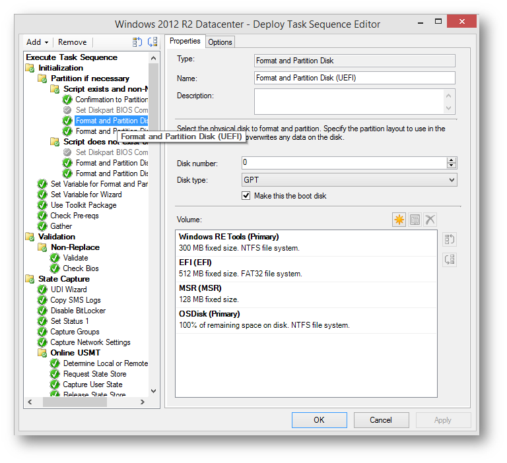Move step up using tree toolbar icon
Viewport: 507px width, 463px height.
coord(137,42)
